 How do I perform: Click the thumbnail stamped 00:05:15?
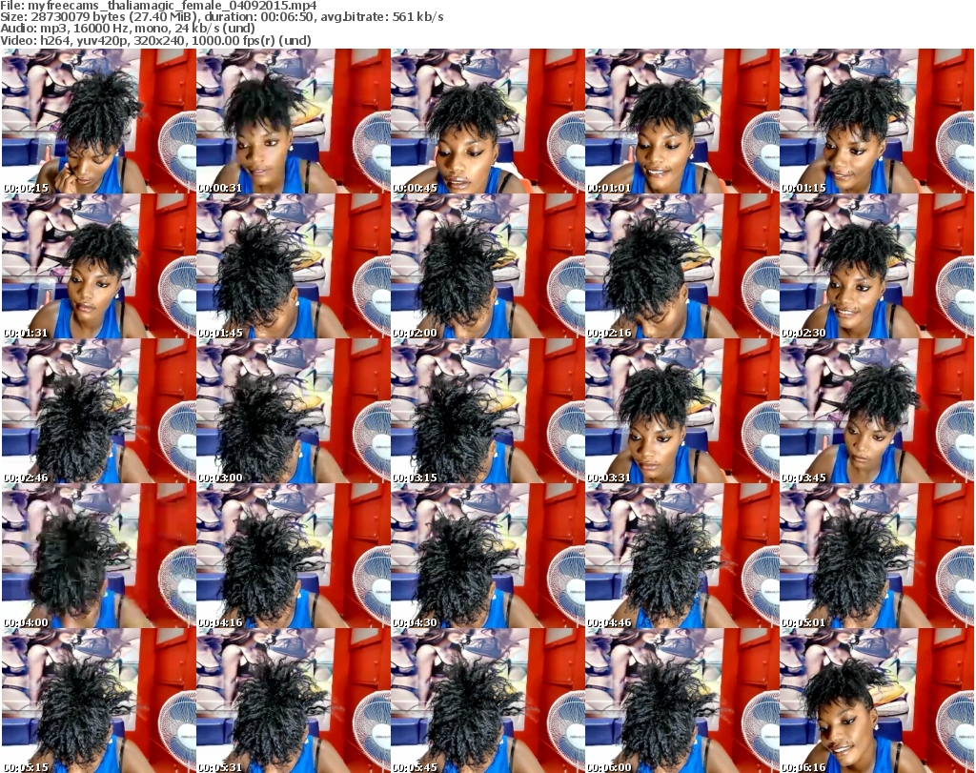pos(99,701)
